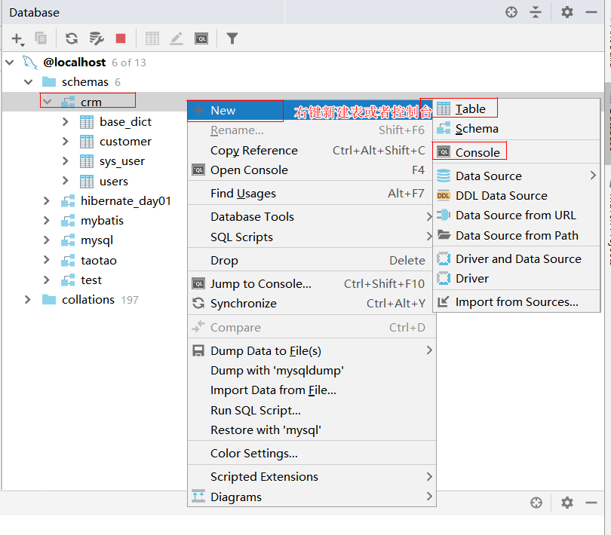Expand the customer table
Viewport: 611px width, 535px height.
pyautogui.click(x=66, y=142)
